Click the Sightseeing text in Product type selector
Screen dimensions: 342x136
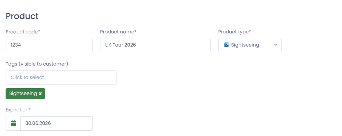(245, 45)
